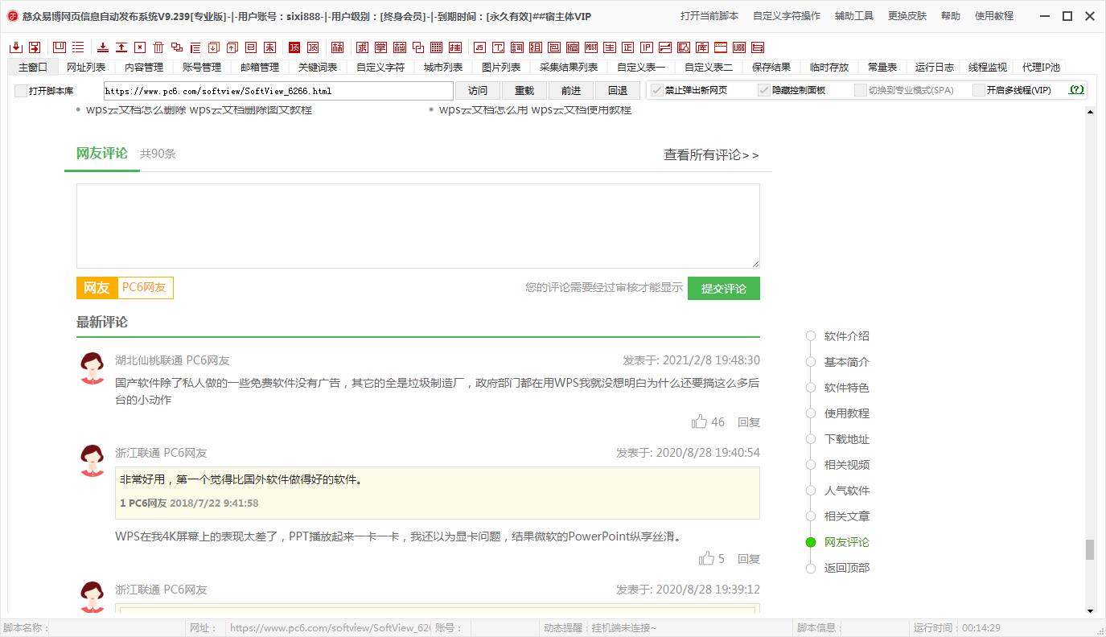Click the filled 顶 toolbar icon

294,47
